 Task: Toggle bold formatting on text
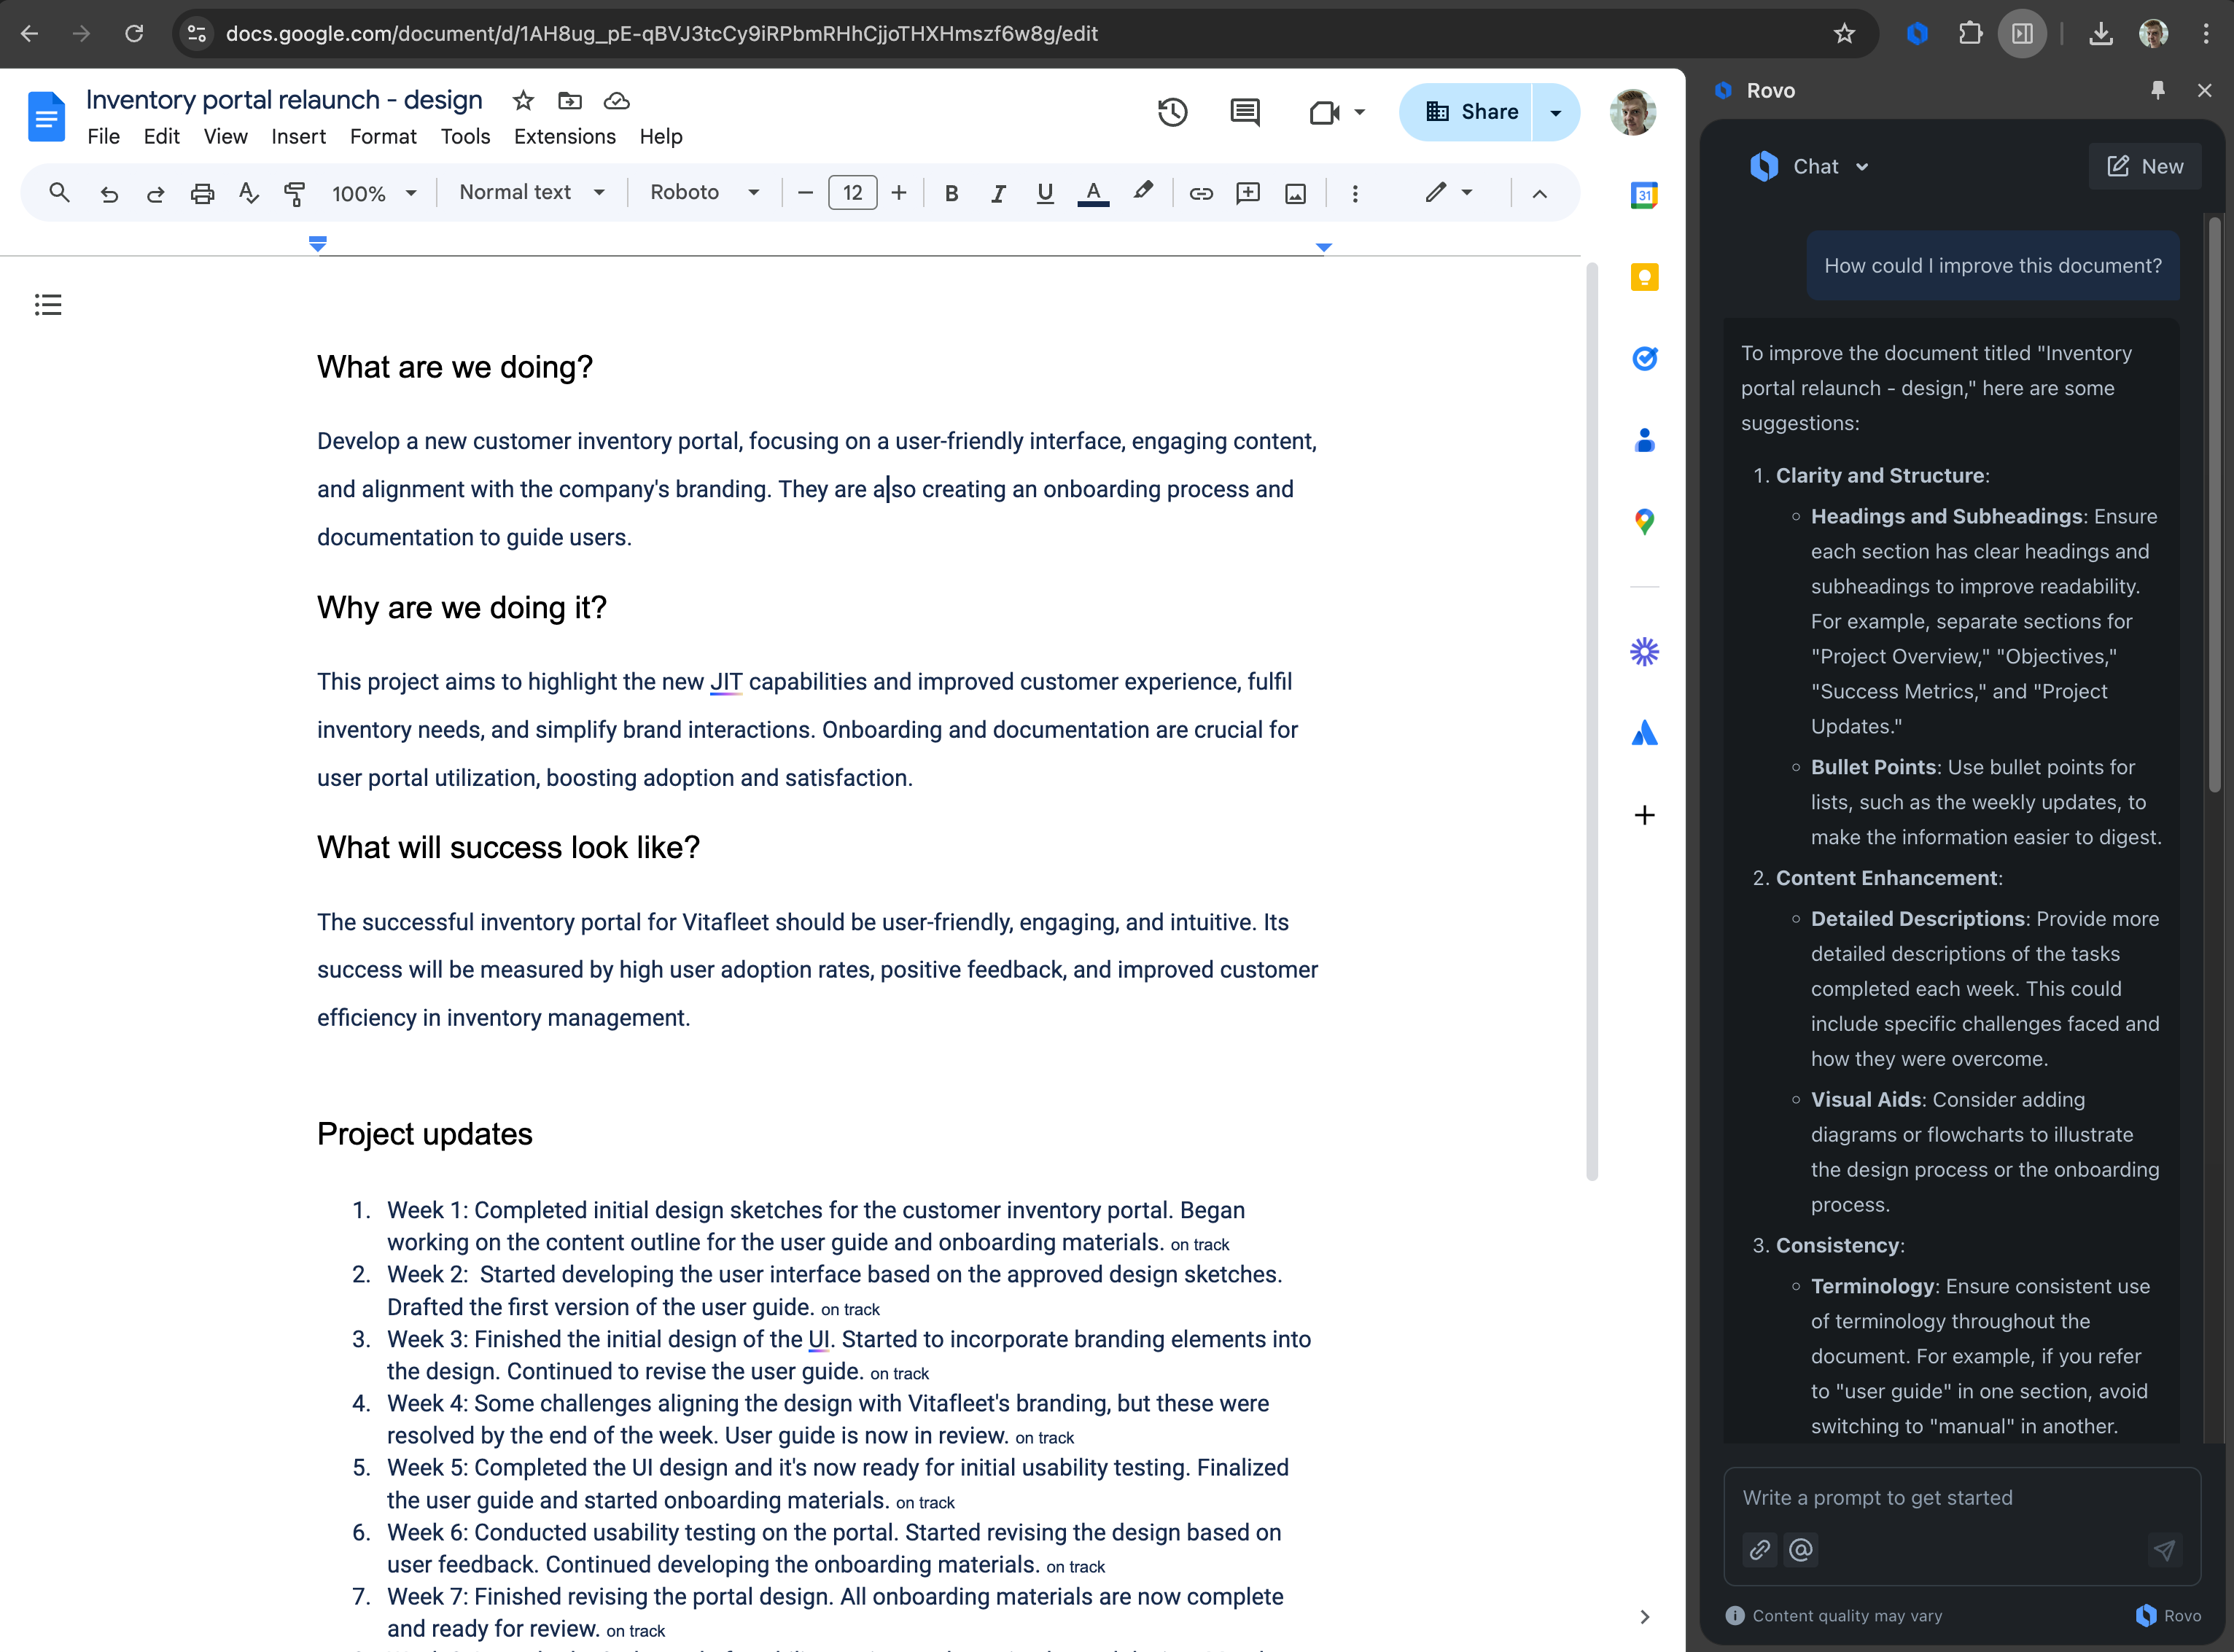pyautogui.click(x=951, y=192)
